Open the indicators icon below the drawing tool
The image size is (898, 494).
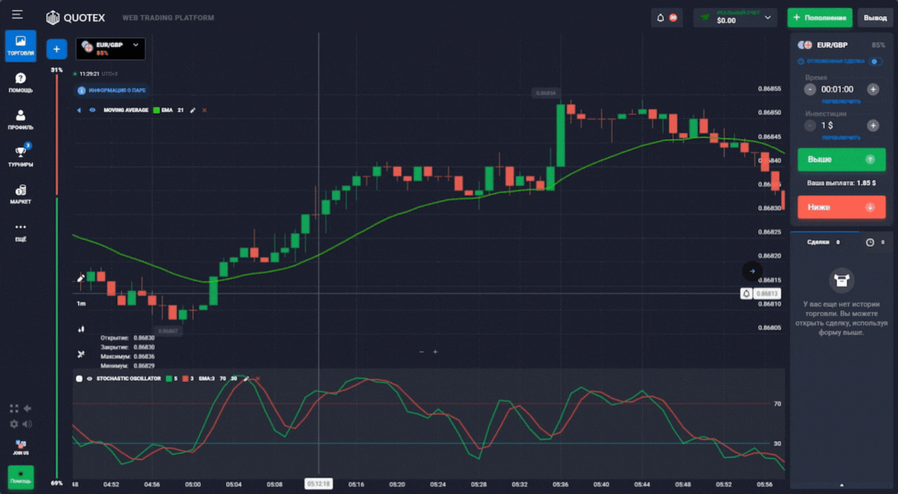point(81,328)
